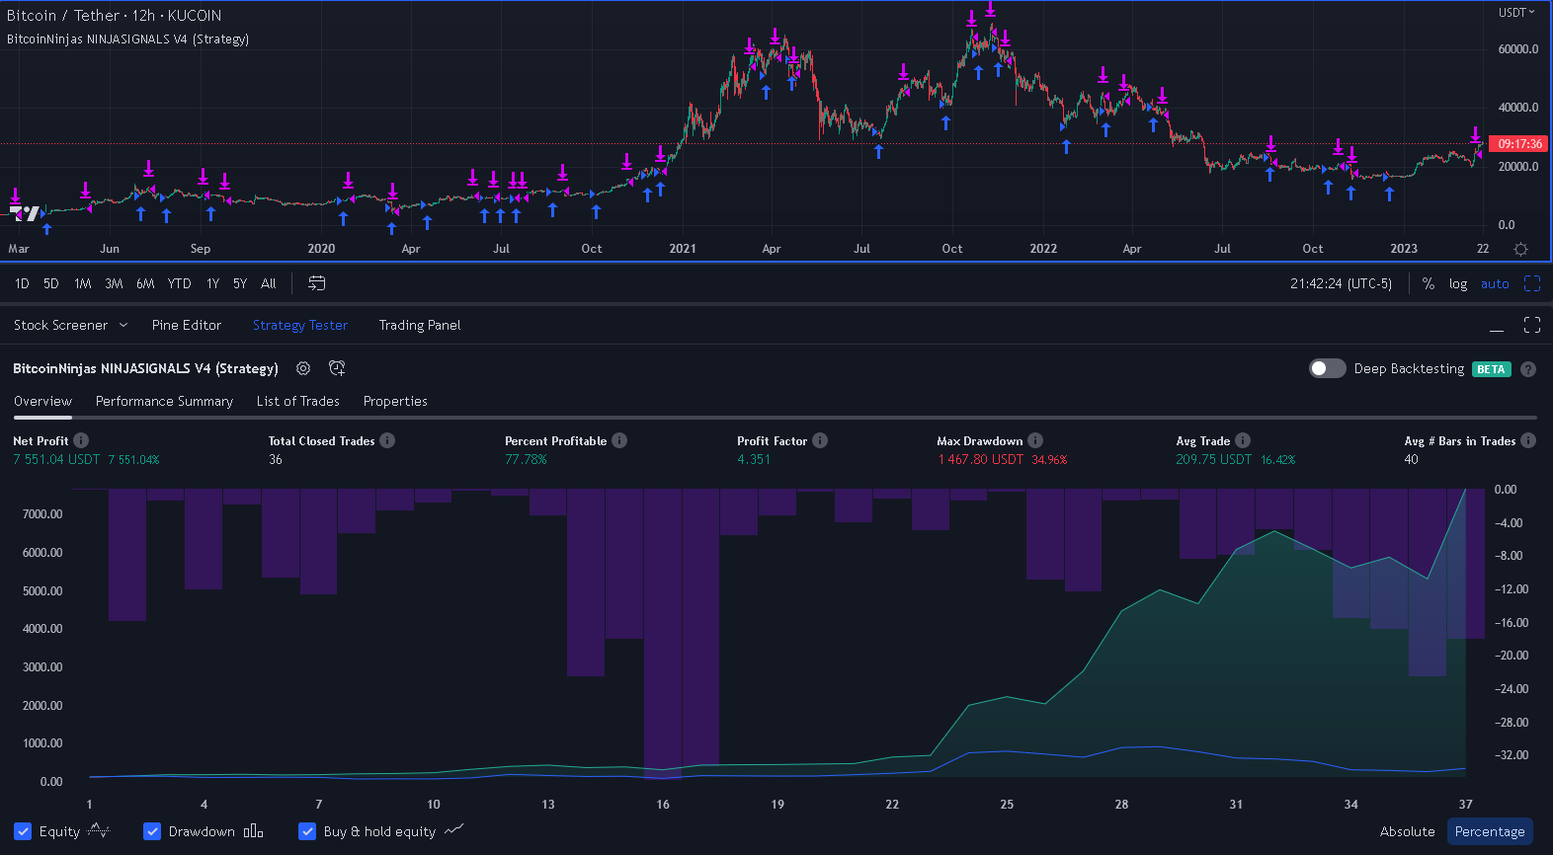This screenshot has width=1553, height=855.
Task: Open the USDT currency dropdown
Action: pos(1516,13)
